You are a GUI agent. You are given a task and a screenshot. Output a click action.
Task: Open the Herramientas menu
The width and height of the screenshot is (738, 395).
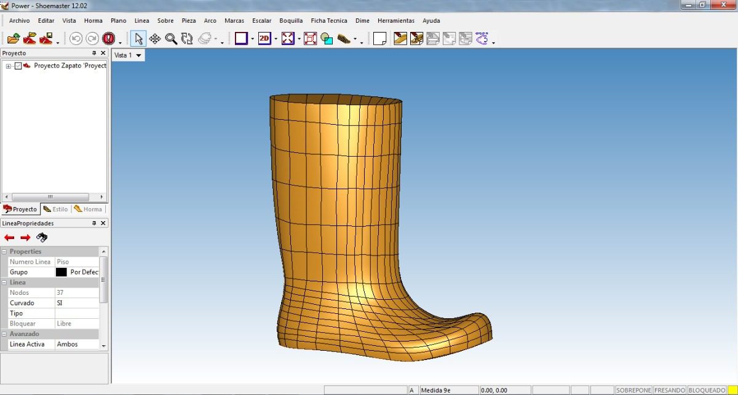395,21
